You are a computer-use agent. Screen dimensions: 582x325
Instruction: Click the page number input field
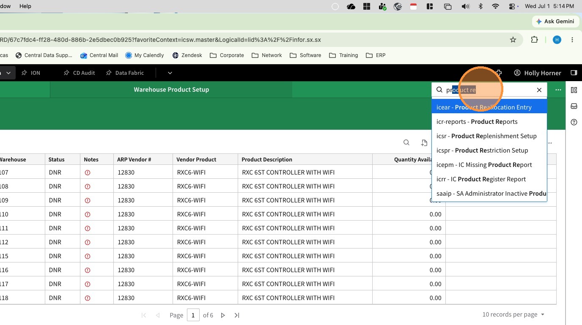193,315
